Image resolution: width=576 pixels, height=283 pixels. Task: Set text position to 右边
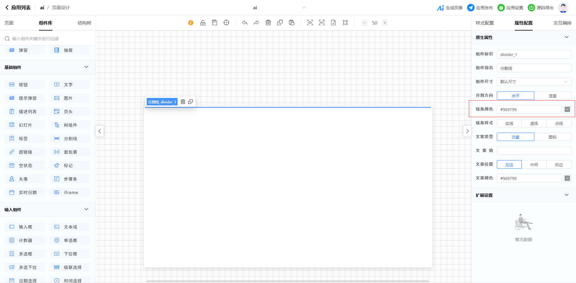[559, 165]
